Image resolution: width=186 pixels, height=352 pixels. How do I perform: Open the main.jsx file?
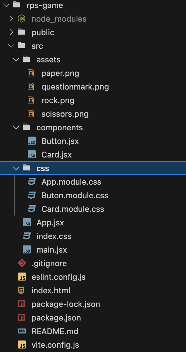52,250
